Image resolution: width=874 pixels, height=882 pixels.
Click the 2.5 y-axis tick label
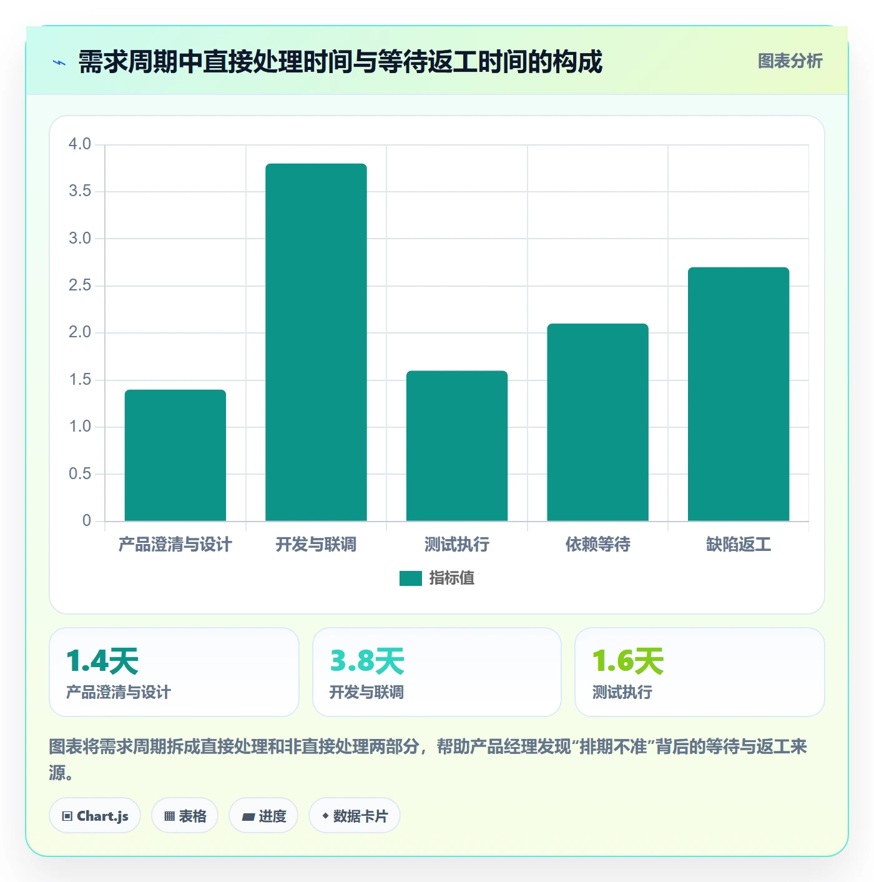pyautogui.click(x=80, y=285)
